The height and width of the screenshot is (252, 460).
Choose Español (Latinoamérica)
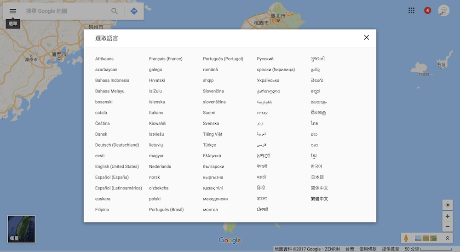119,188
